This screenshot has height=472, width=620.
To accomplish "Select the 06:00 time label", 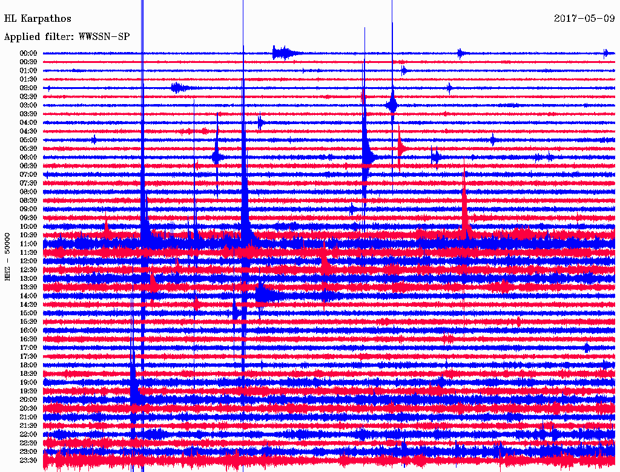I will (x=28, y=157).
